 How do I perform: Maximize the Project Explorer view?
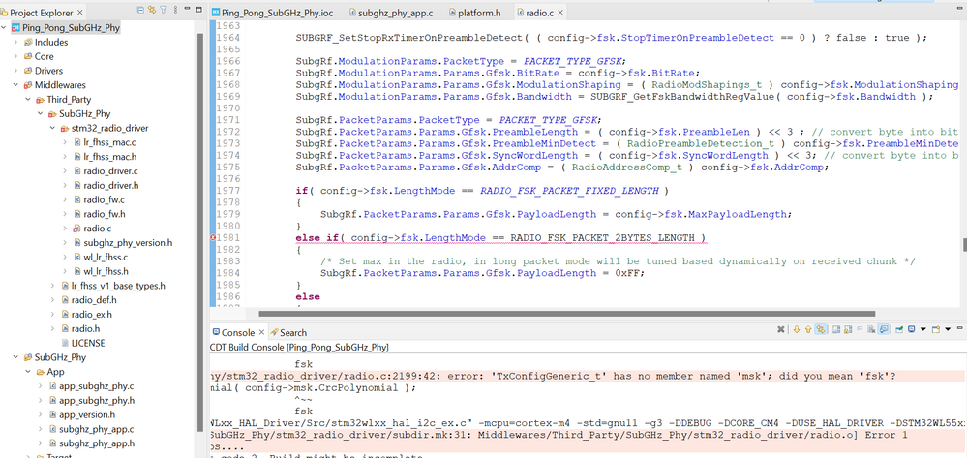[198, 10]
